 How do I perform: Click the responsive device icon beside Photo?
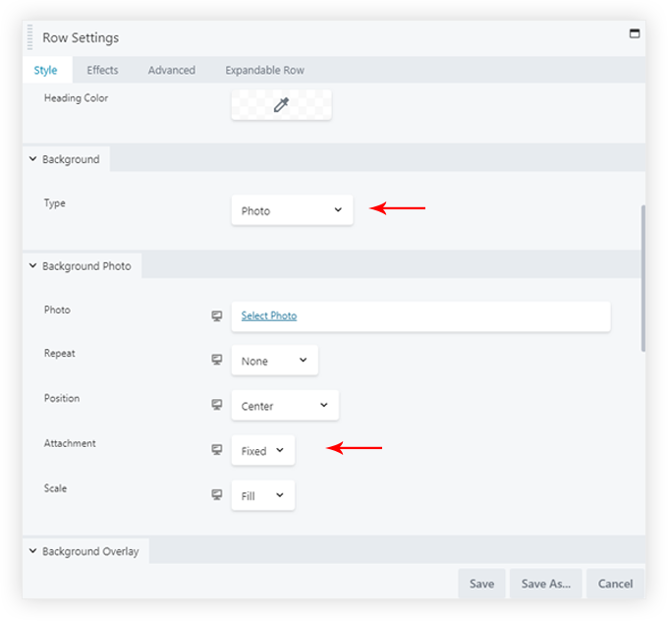click(217, 316)
